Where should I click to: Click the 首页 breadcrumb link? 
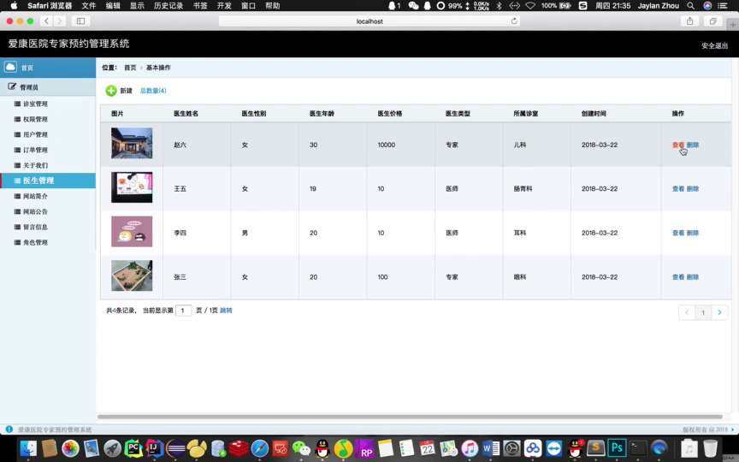tap(130, 68)
